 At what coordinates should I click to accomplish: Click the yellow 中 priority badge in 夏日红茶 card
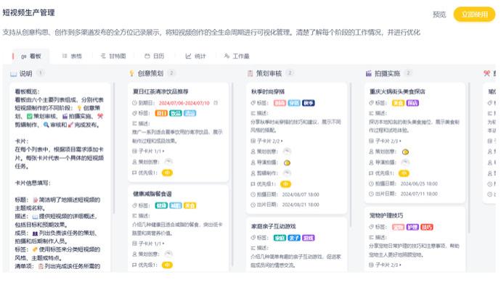[x=167, y=173]
